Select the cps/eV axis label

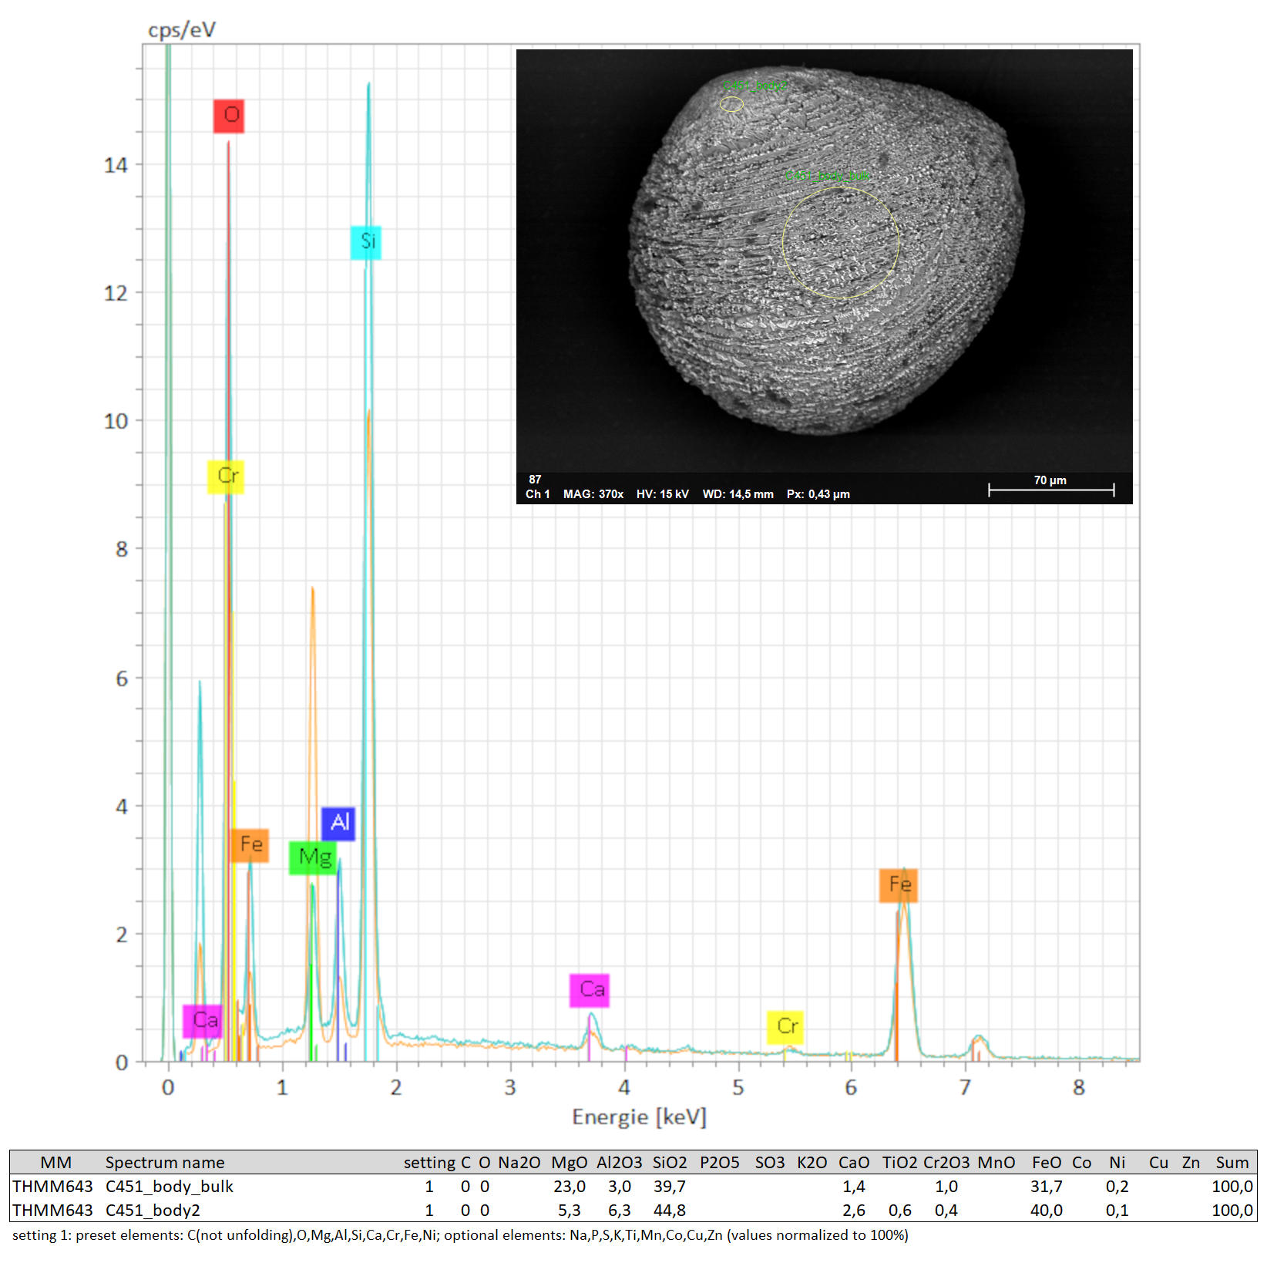[182, 29]
